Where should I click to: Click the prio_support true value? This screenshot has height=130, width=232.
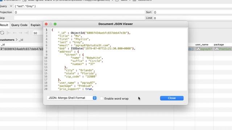88,89
